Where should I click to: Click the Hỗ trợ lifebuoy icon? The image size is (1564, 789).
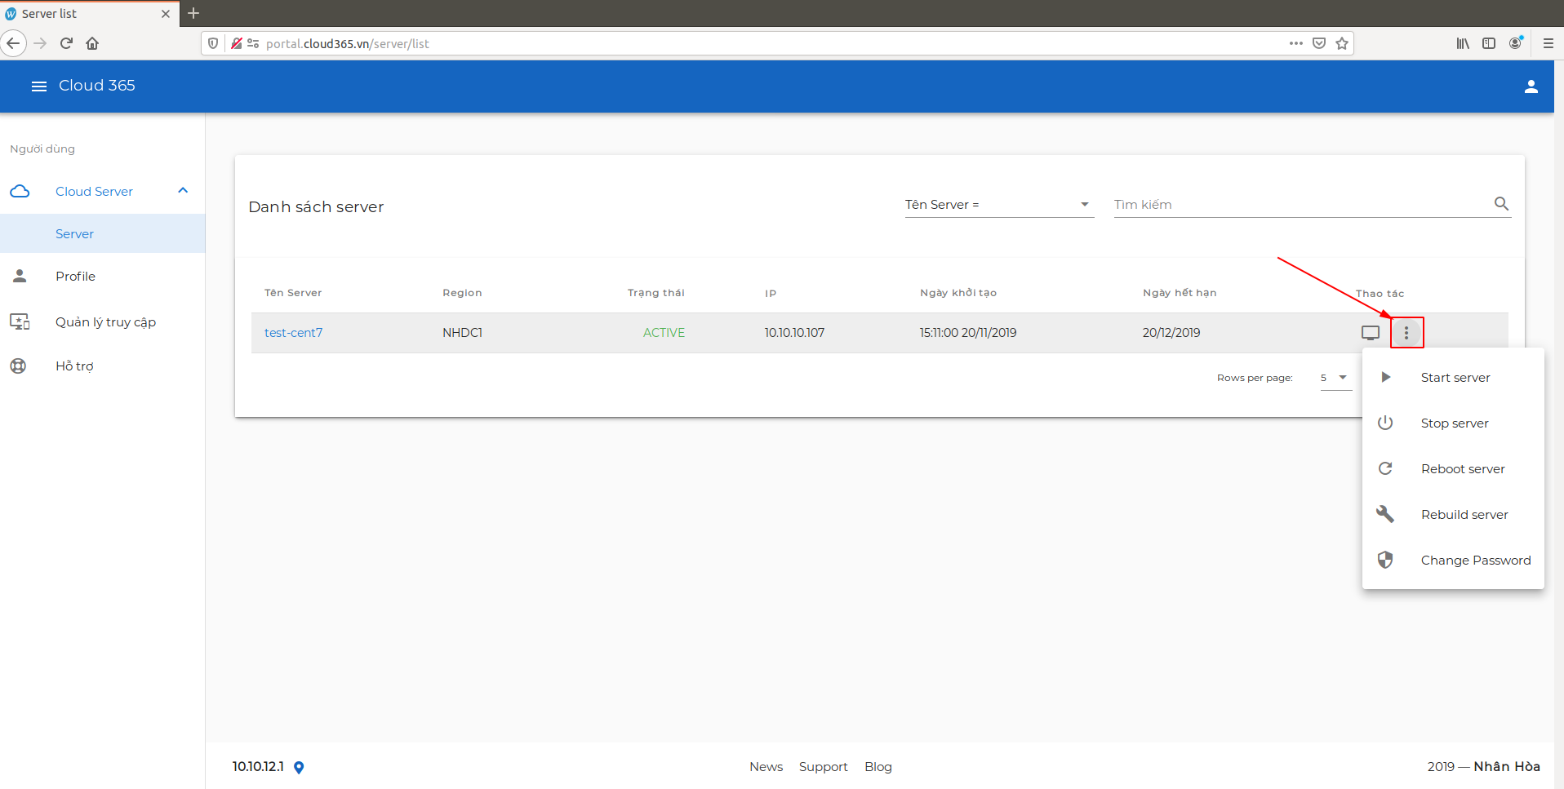tap(18, 366)
